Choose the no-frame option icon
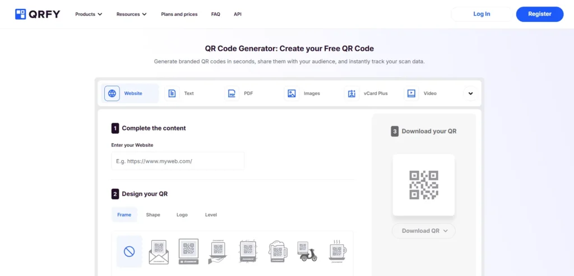 (x=129, y=251)
